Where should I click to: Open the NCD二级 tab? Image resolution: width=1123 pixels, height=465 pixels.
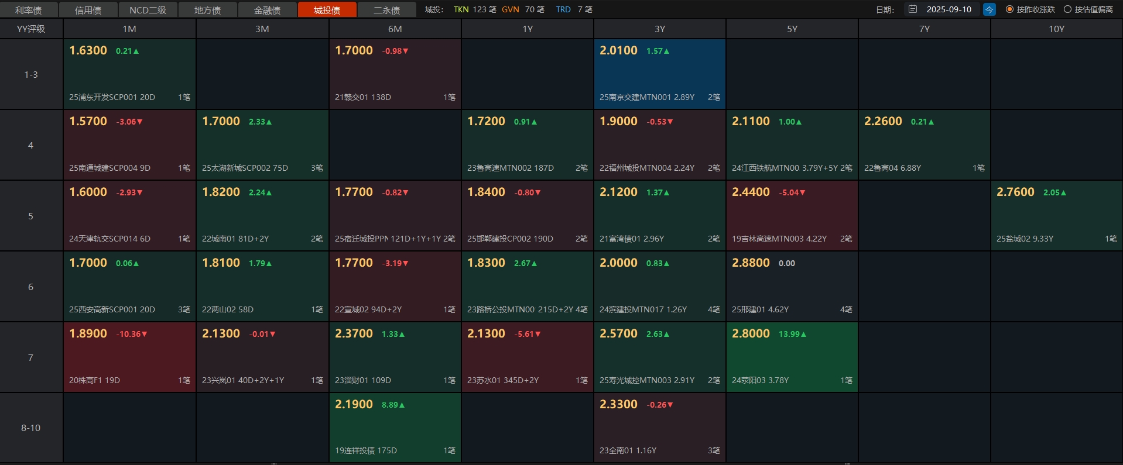[x=148, y=10]
